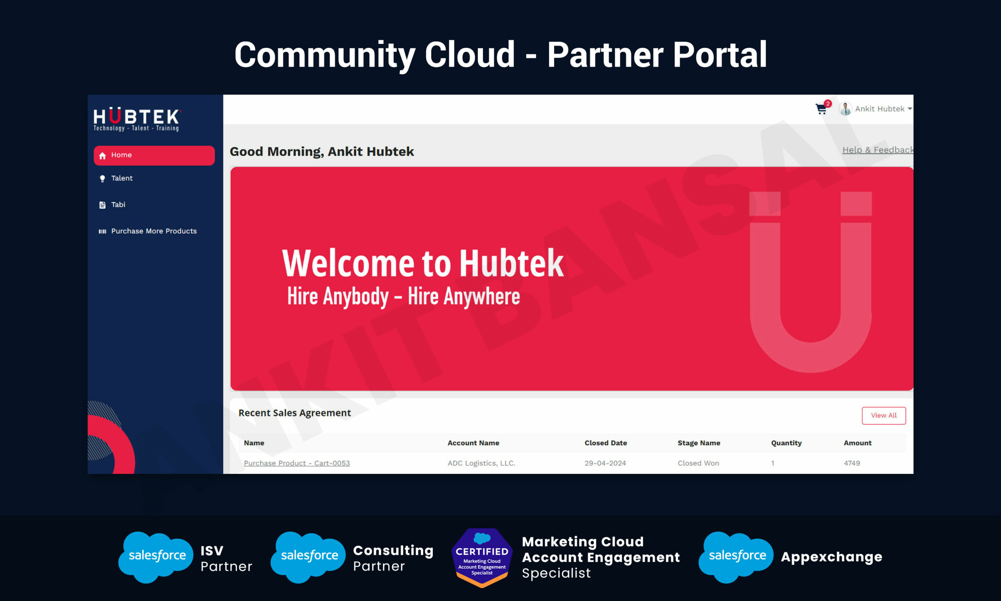Image resolution: width=1001 pixels, height=601 pixels.
Task: Select the Home icon in the sidebar
Action: click(x=102, y=155)
